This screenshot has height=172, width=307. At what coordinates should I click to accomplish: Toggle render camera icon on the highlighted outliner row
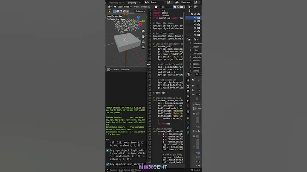tap(199, 17)
